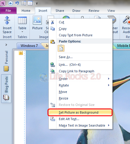
Task: Click the Paste keep-formatting clipboard icon
Action: [x=61, y=48]
